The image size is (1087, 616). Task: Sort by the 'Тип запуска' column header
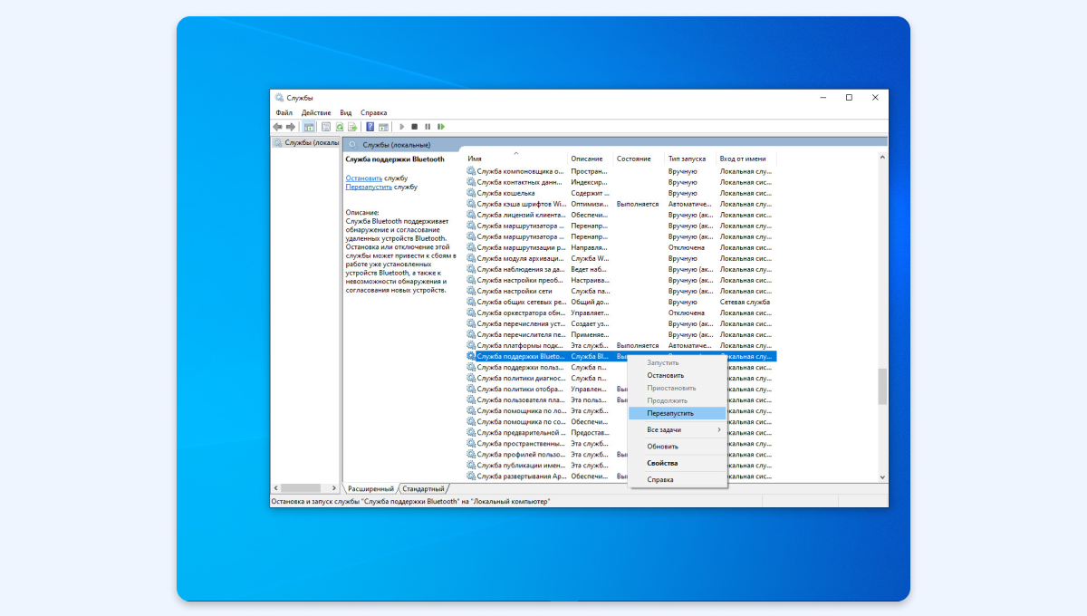point(690,159)
